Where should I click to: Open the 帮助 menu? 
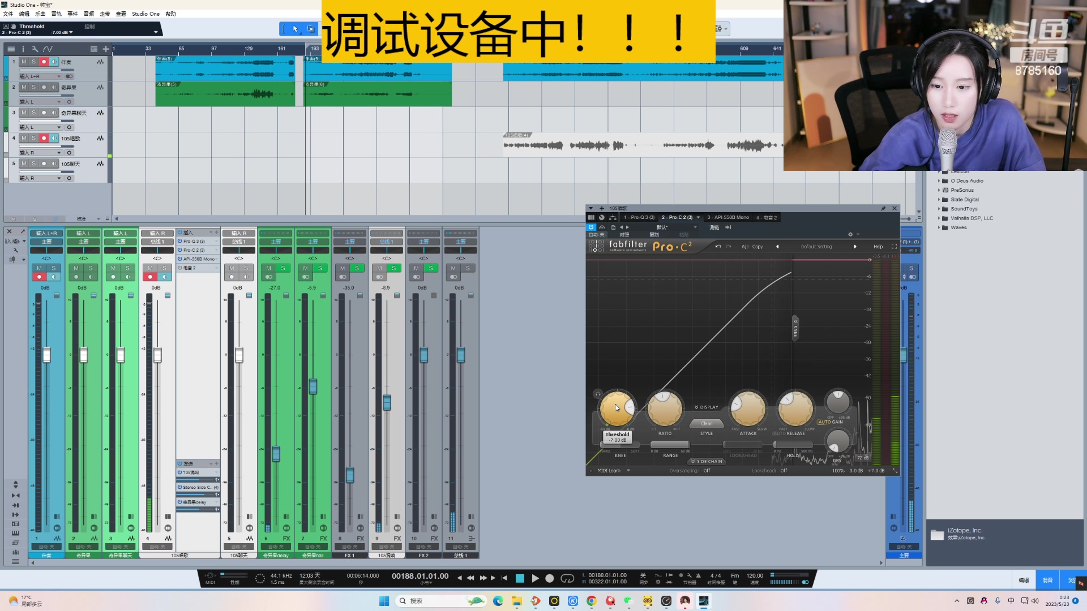point(170,14)
